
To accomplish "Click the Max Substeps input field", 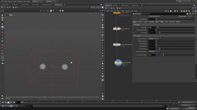I will (152, 46).
